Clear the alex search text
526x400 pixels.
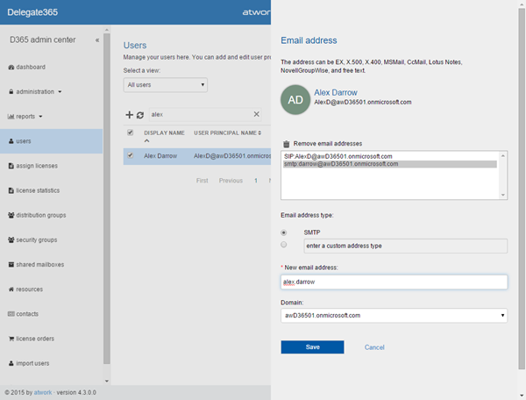tap(256, 114)
